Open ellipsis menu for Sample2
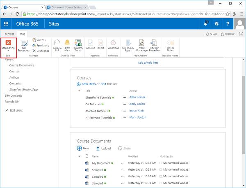Viewport: 246px width, 188px height. [x=123, y=176]
